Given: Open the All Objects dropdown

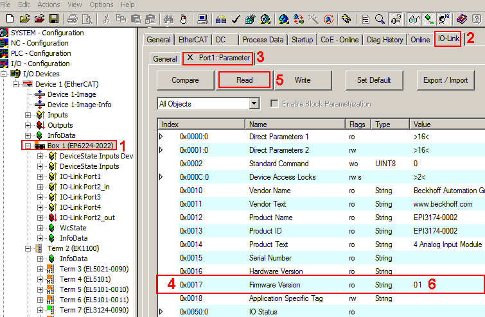Looking at the screenshot, I should click(x=254, y=103).
